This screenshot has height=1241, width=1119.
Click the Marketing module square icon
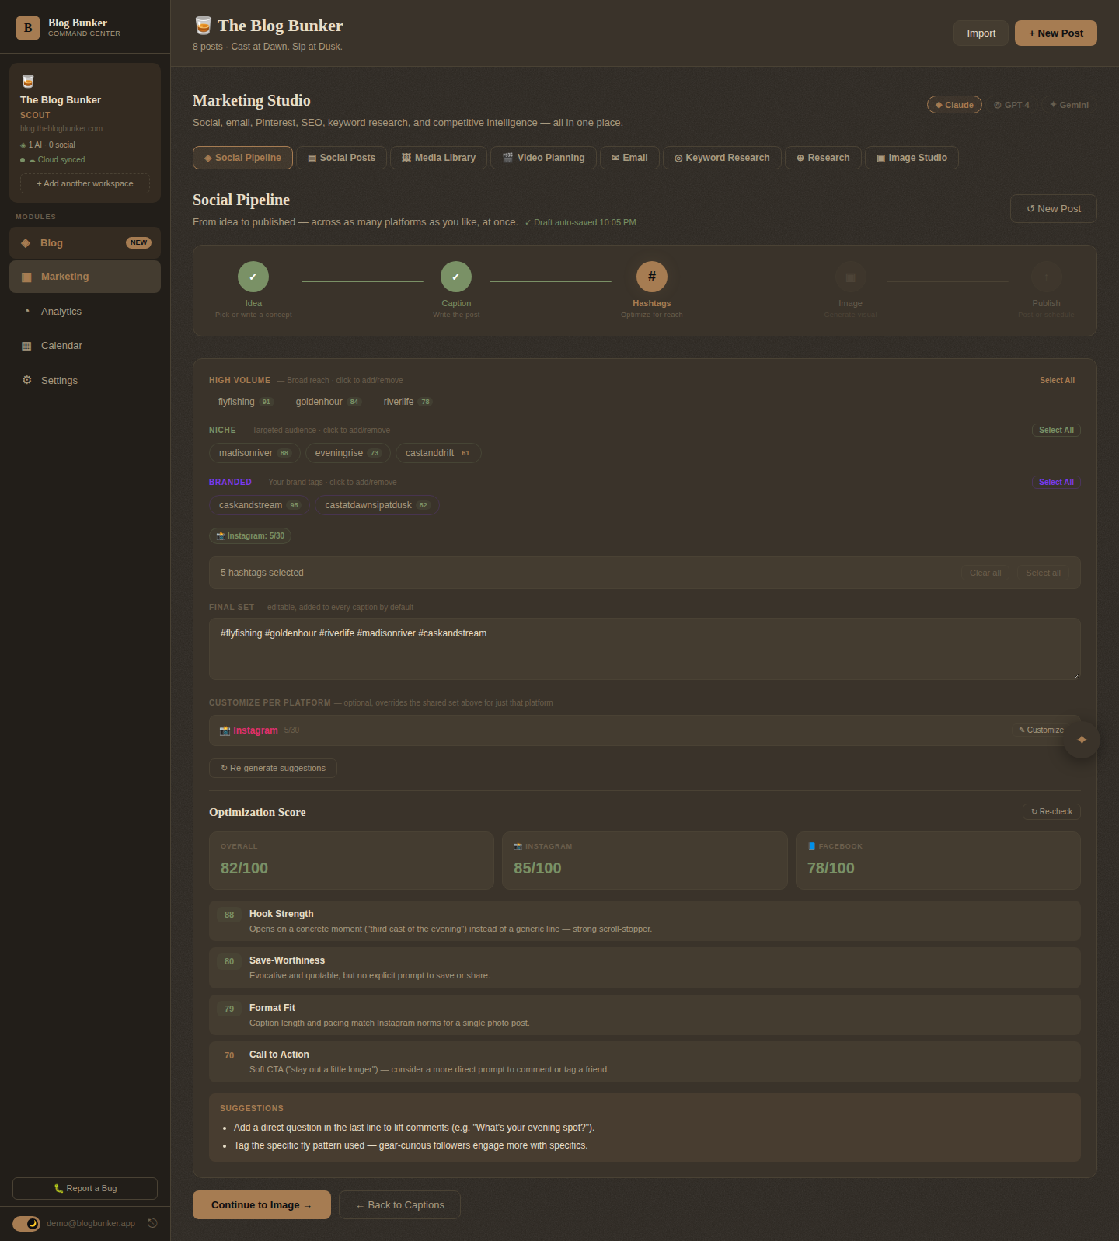[26, 277]
